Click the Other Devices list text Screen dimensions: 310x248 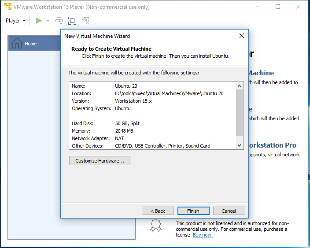162,146
